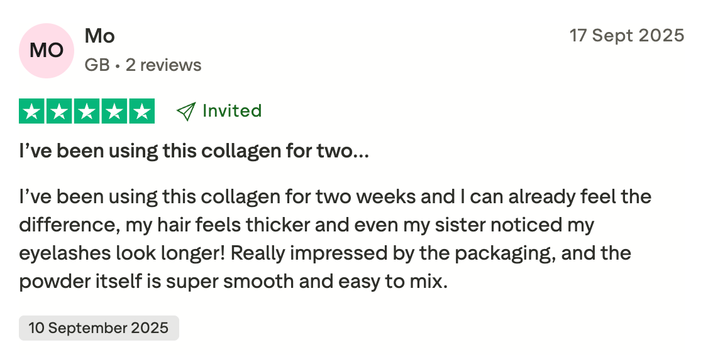The width and height of the screenshot is (708, 355).
Task: Click the fifth green rating star
Action: coord(141,112)
